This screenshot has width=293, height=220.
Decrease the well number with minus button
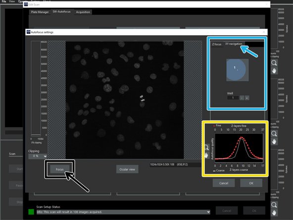click(x=242, y=98)
